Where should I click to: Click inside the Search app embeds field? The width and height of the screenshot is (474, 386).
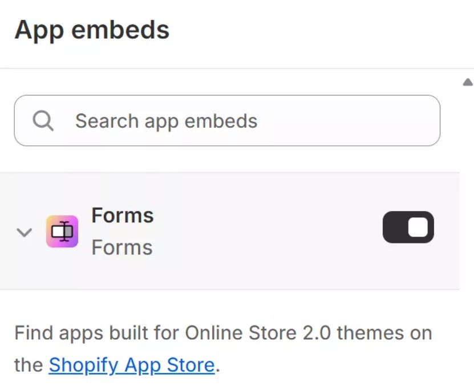pyautogui.click(x=228, y=120)
